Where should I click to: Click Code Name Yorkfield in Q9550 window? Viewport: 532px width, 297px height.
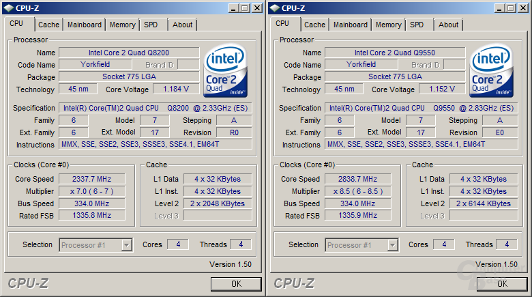[361, 64]
